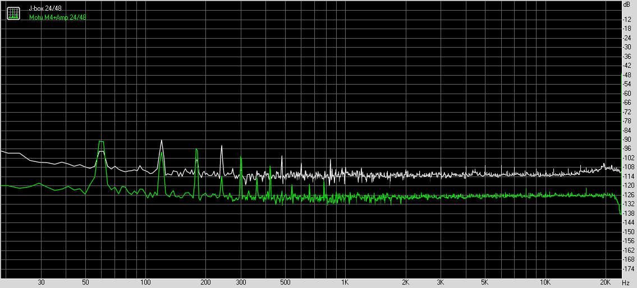Click the 200 Hz frequency label
Image resolution: width=637 pixels, height=288 pixels.
click(x=205, y=282)
